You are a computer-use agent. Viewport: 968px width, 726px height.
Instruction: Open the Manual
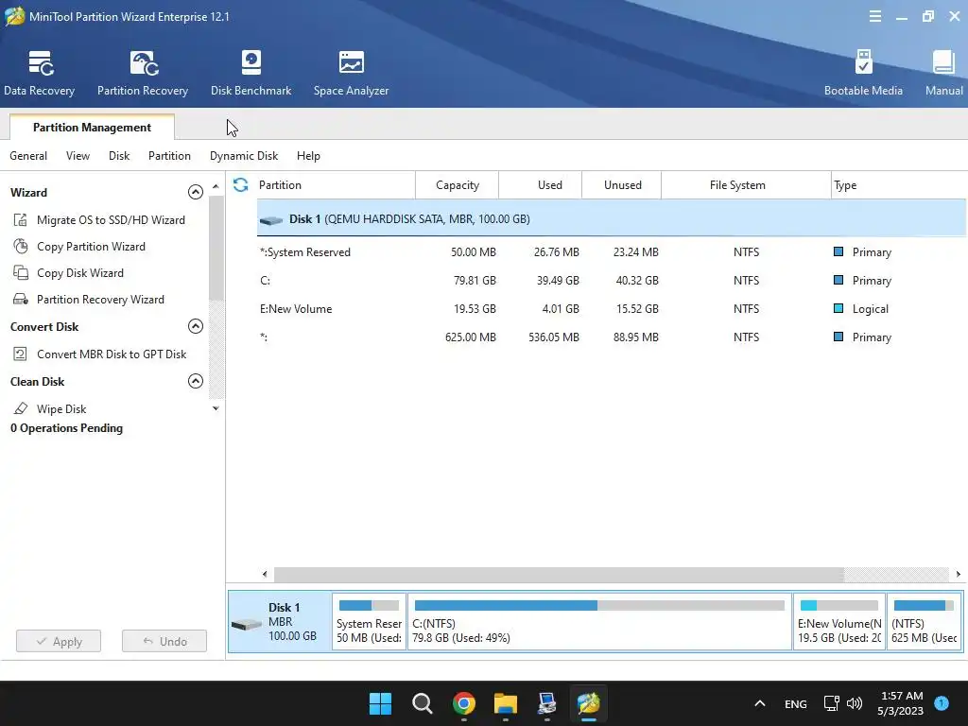943,74
